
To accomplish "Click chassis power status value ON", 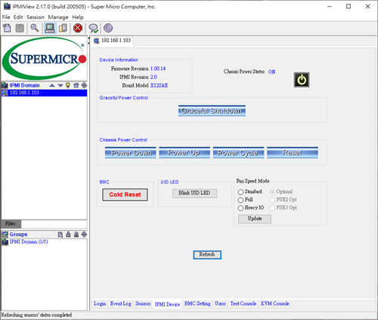I will pyautogui.click(x=271, y=72).
